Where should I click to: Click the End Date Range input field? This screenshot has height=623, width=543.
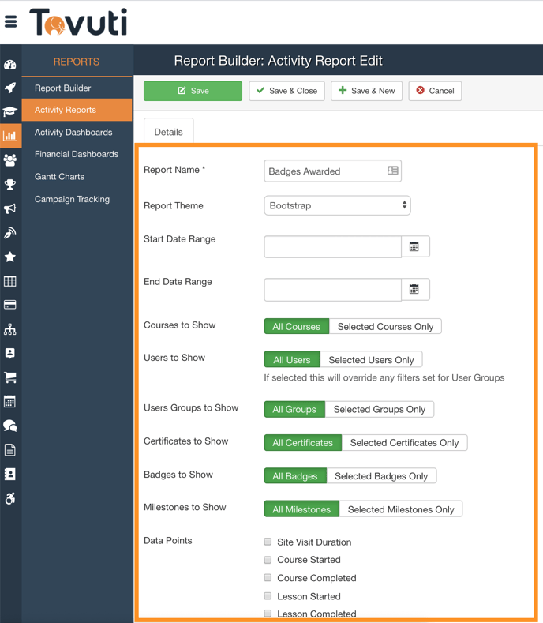[332, 289]
